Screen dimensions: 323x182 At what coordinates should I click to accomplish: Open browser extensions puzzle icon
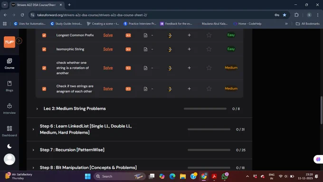(x=296, y=15)
